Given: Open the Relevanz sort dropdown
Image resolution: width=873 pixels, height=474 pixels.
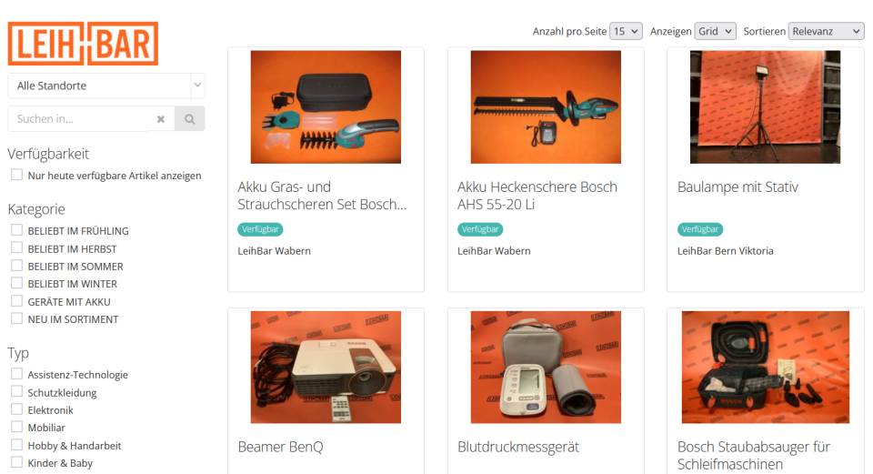Looking at the screenshot, I should [827, 31].
